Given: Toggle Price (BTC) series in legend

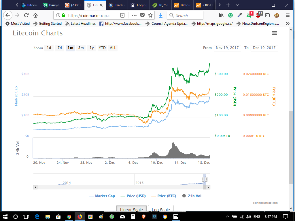Looking at the screenshot, I should tap(164, 196).
